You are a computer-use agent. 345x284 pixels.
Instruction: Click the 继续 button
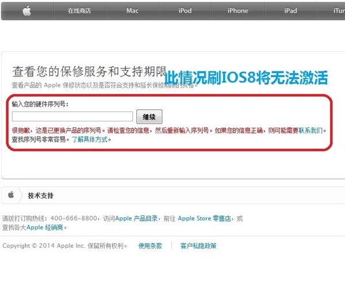click(x=149, y=117)
